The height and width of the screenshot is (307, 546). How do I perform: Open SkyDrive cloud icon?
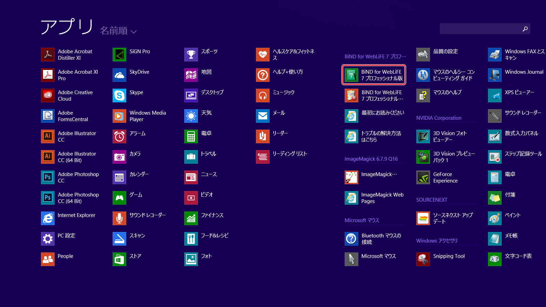click(119, 75)
